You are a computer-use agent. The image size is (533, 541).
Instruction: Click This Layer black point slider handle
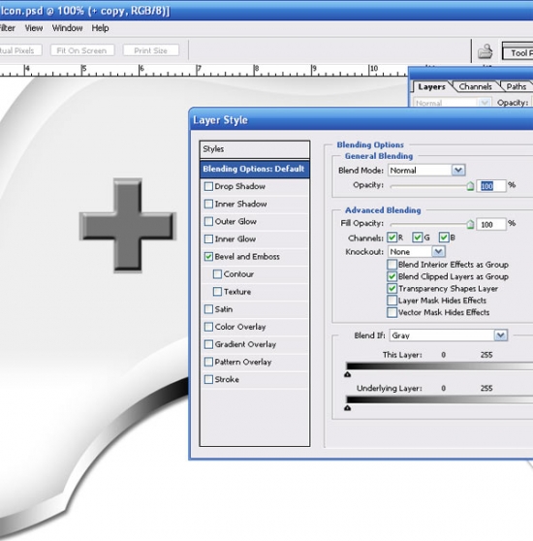pos(348,374)
